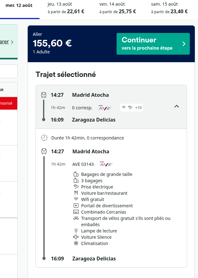The width and height of the screenshot is (198, 278).
Task: Click the Portail de divertissement play icon
Action: click(76, 205)
